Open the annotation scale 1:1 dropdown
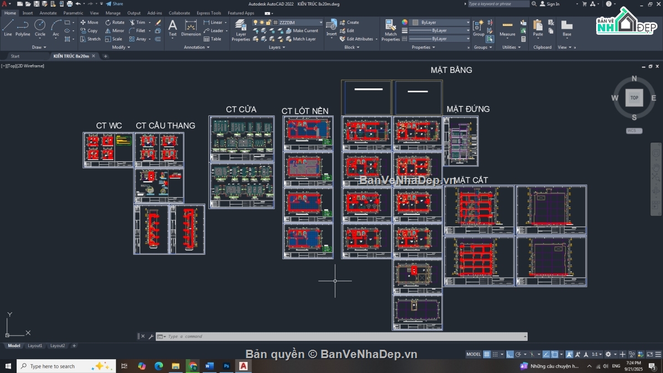663x373 pixels. click(x=598, y=354)
